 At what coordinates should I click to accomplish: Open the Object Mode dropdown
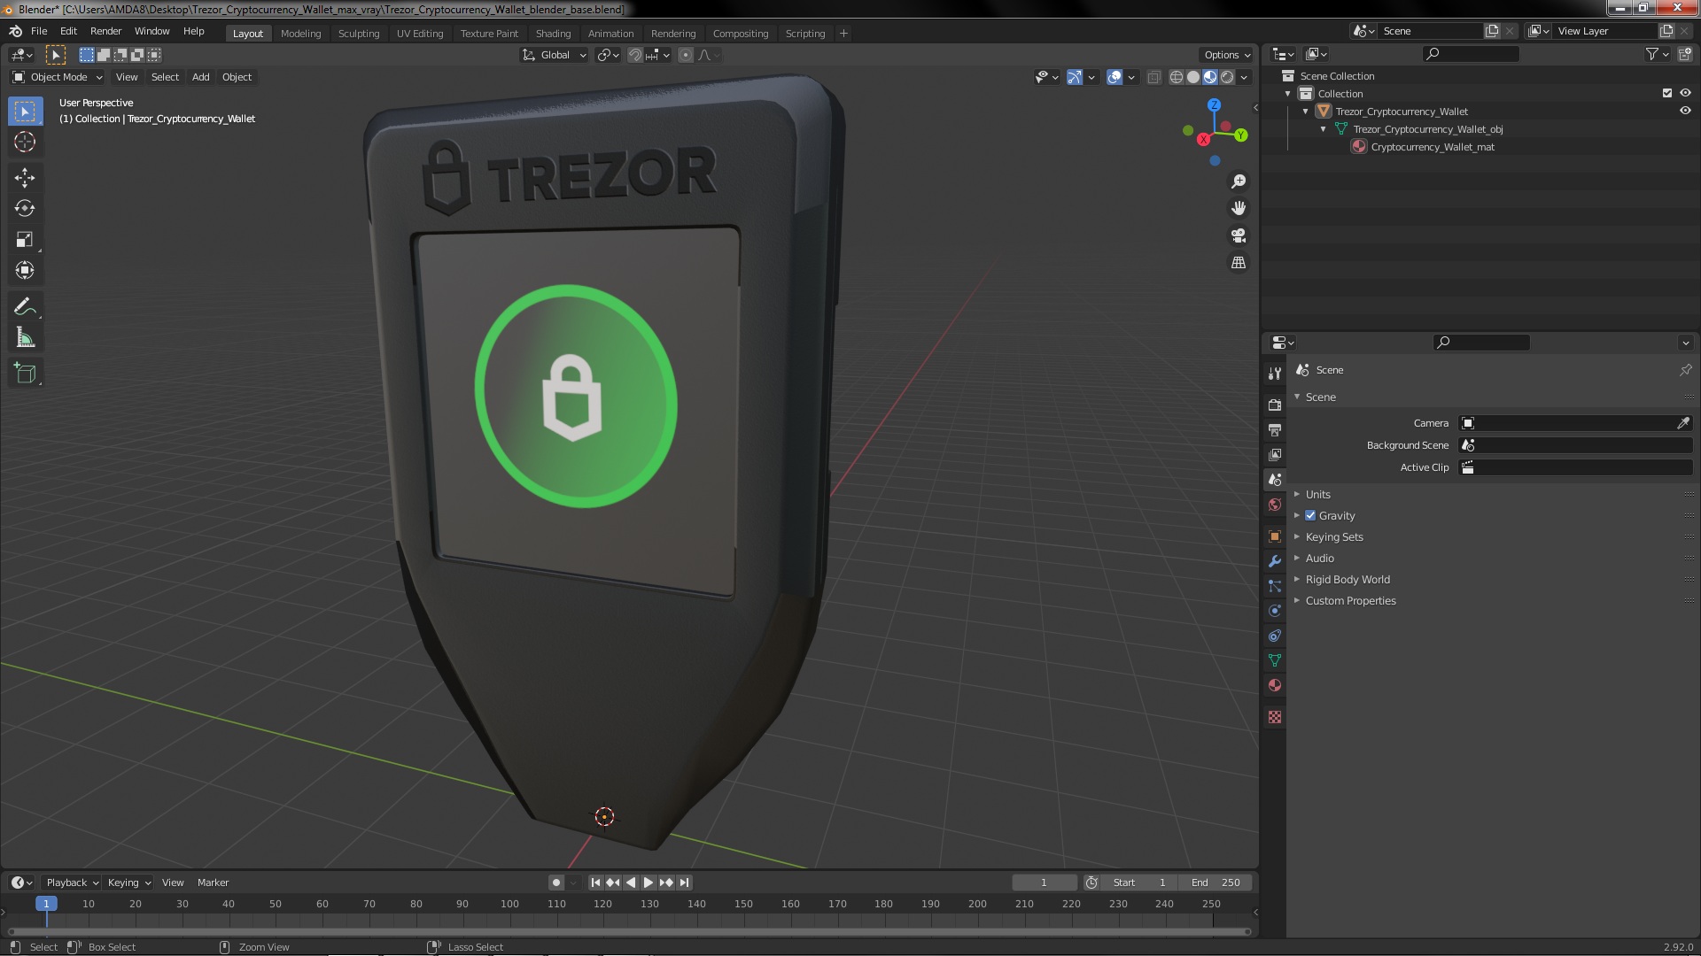point(58,77)
